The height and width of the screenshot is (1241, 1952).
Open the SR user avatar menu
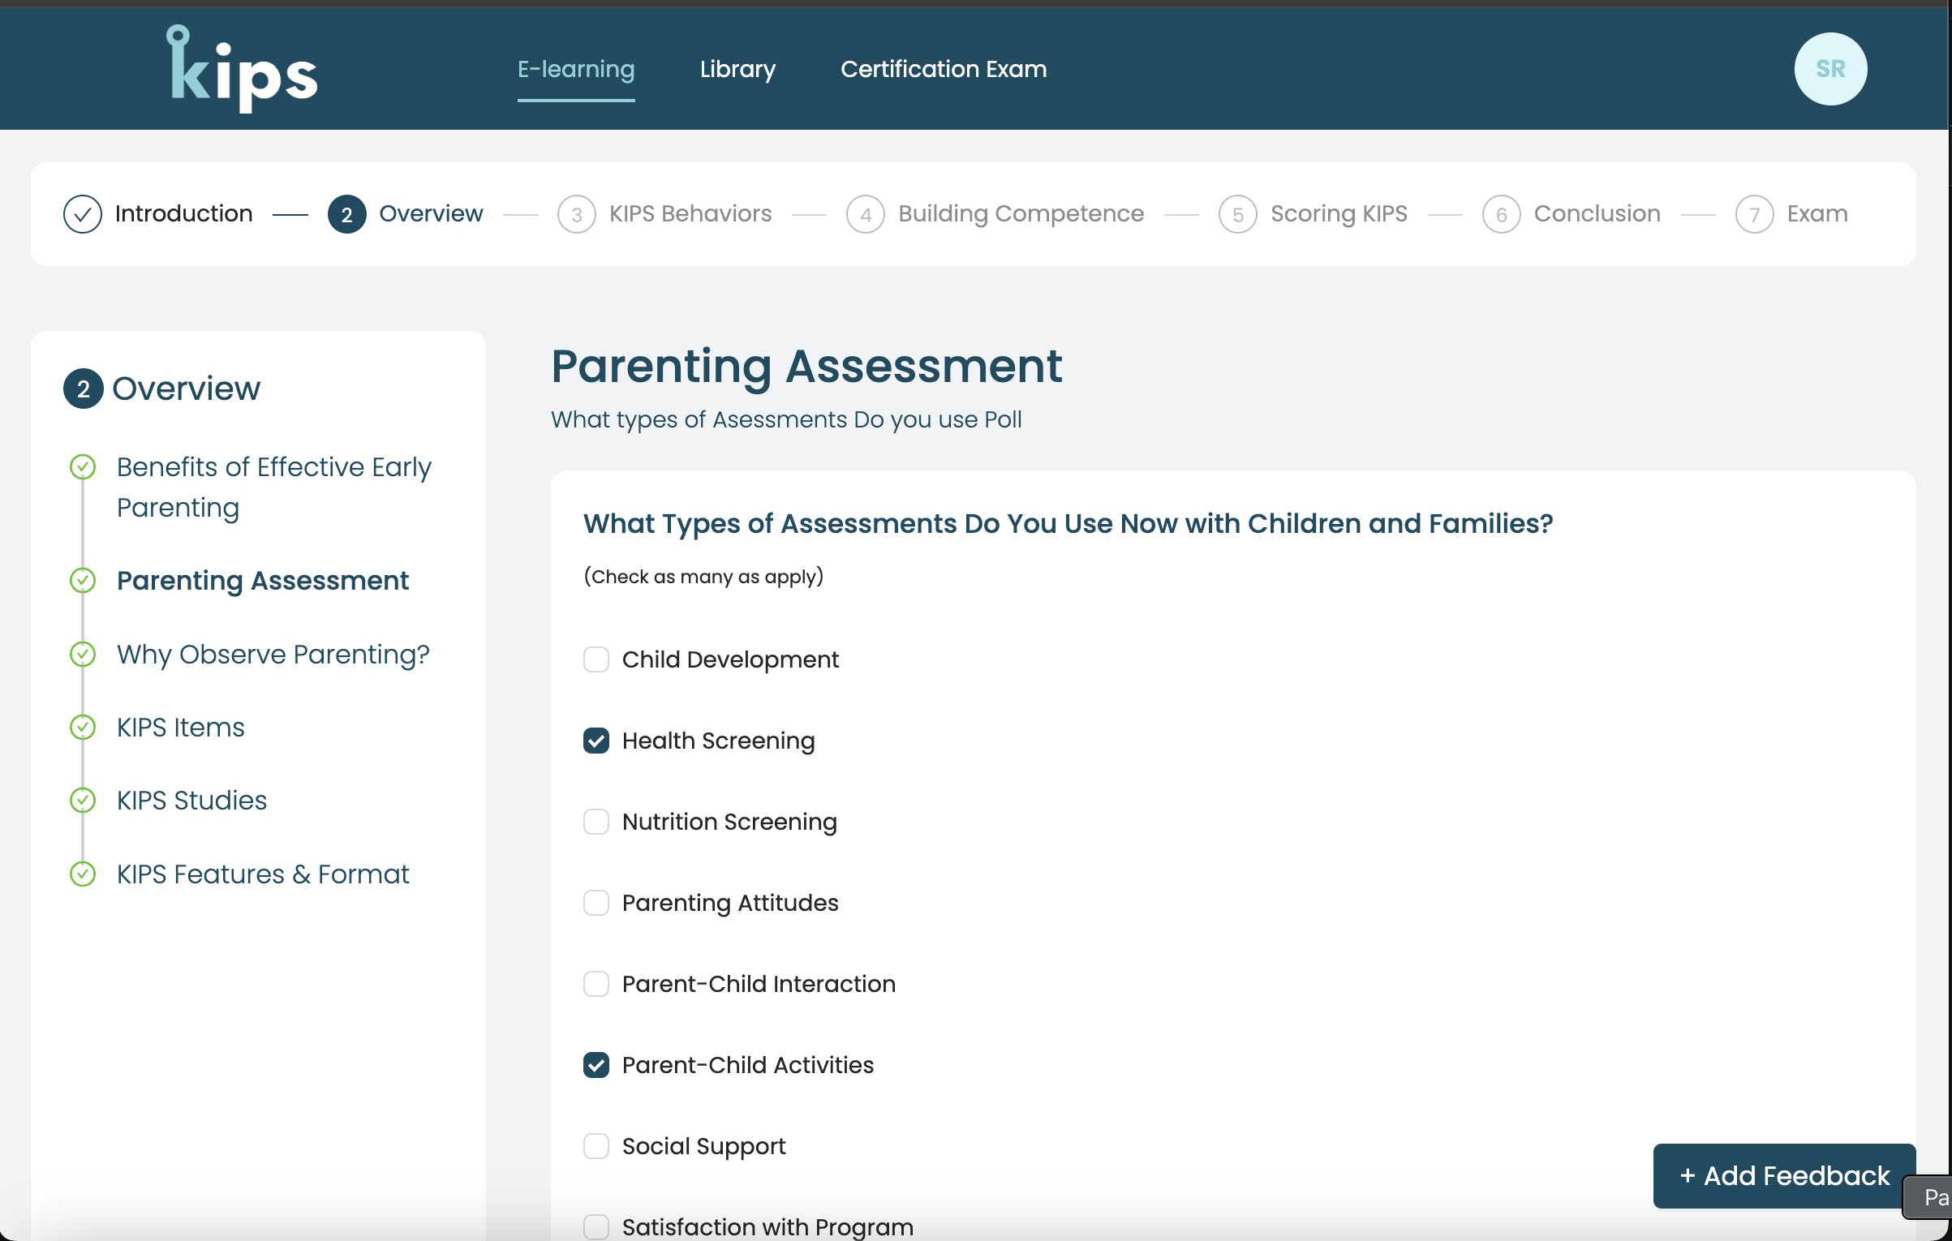[1829, 69]
